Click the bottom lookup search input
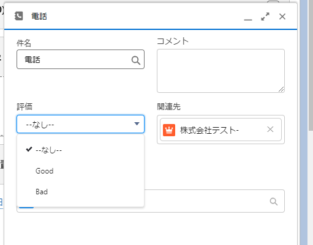The height and width of the screenshot is (245, 313). pyautogui.click(x=214, y=201)
